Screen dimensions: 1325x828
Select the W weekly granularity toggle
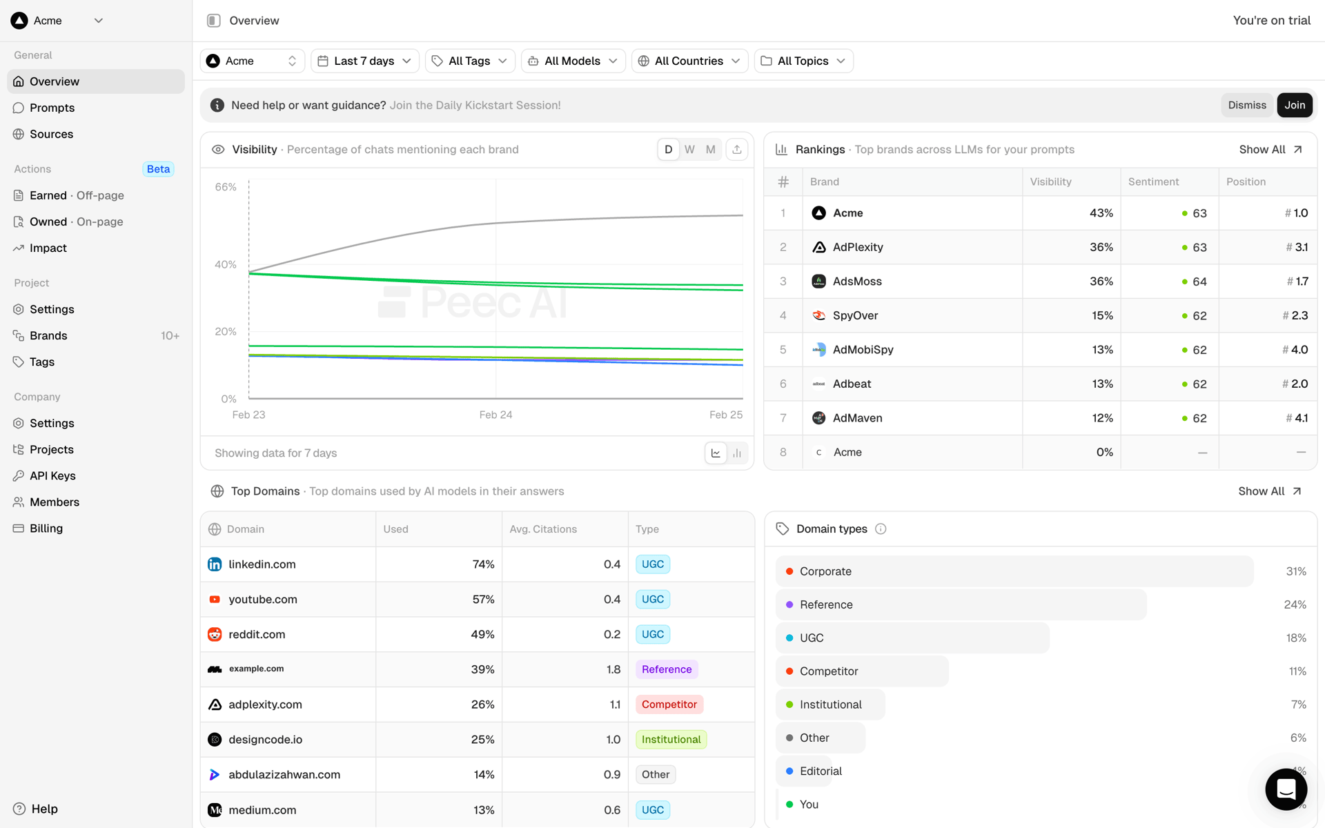point(689,150)
